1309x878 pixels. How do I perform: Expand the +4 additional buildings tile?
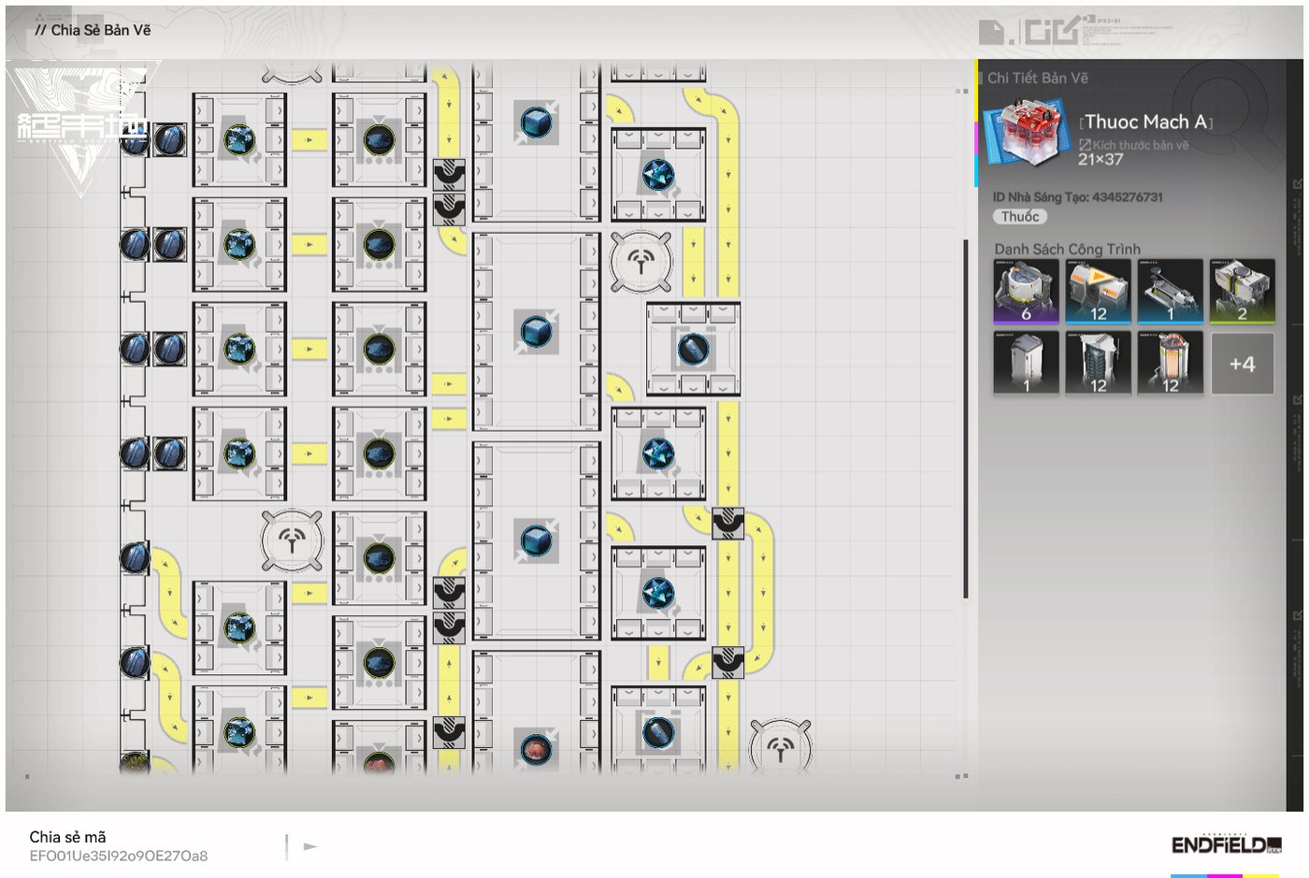click(x=1242, y=364)
